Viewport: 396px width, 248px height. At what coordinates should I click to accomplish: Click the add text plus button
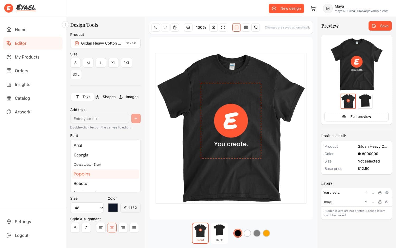click(136, 119)
